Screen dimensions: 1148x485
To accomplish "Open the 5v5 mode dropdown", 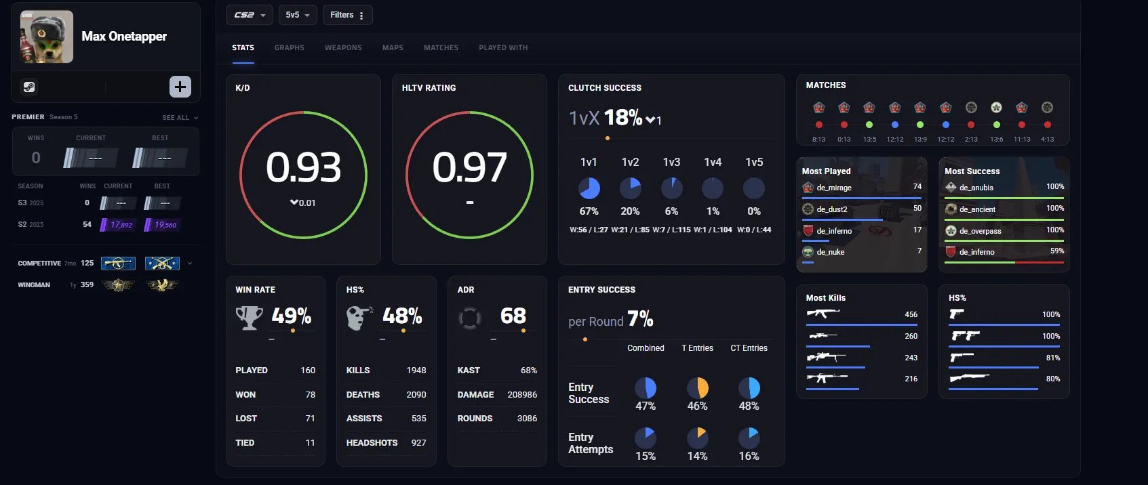I will click(x=298, y=15).
